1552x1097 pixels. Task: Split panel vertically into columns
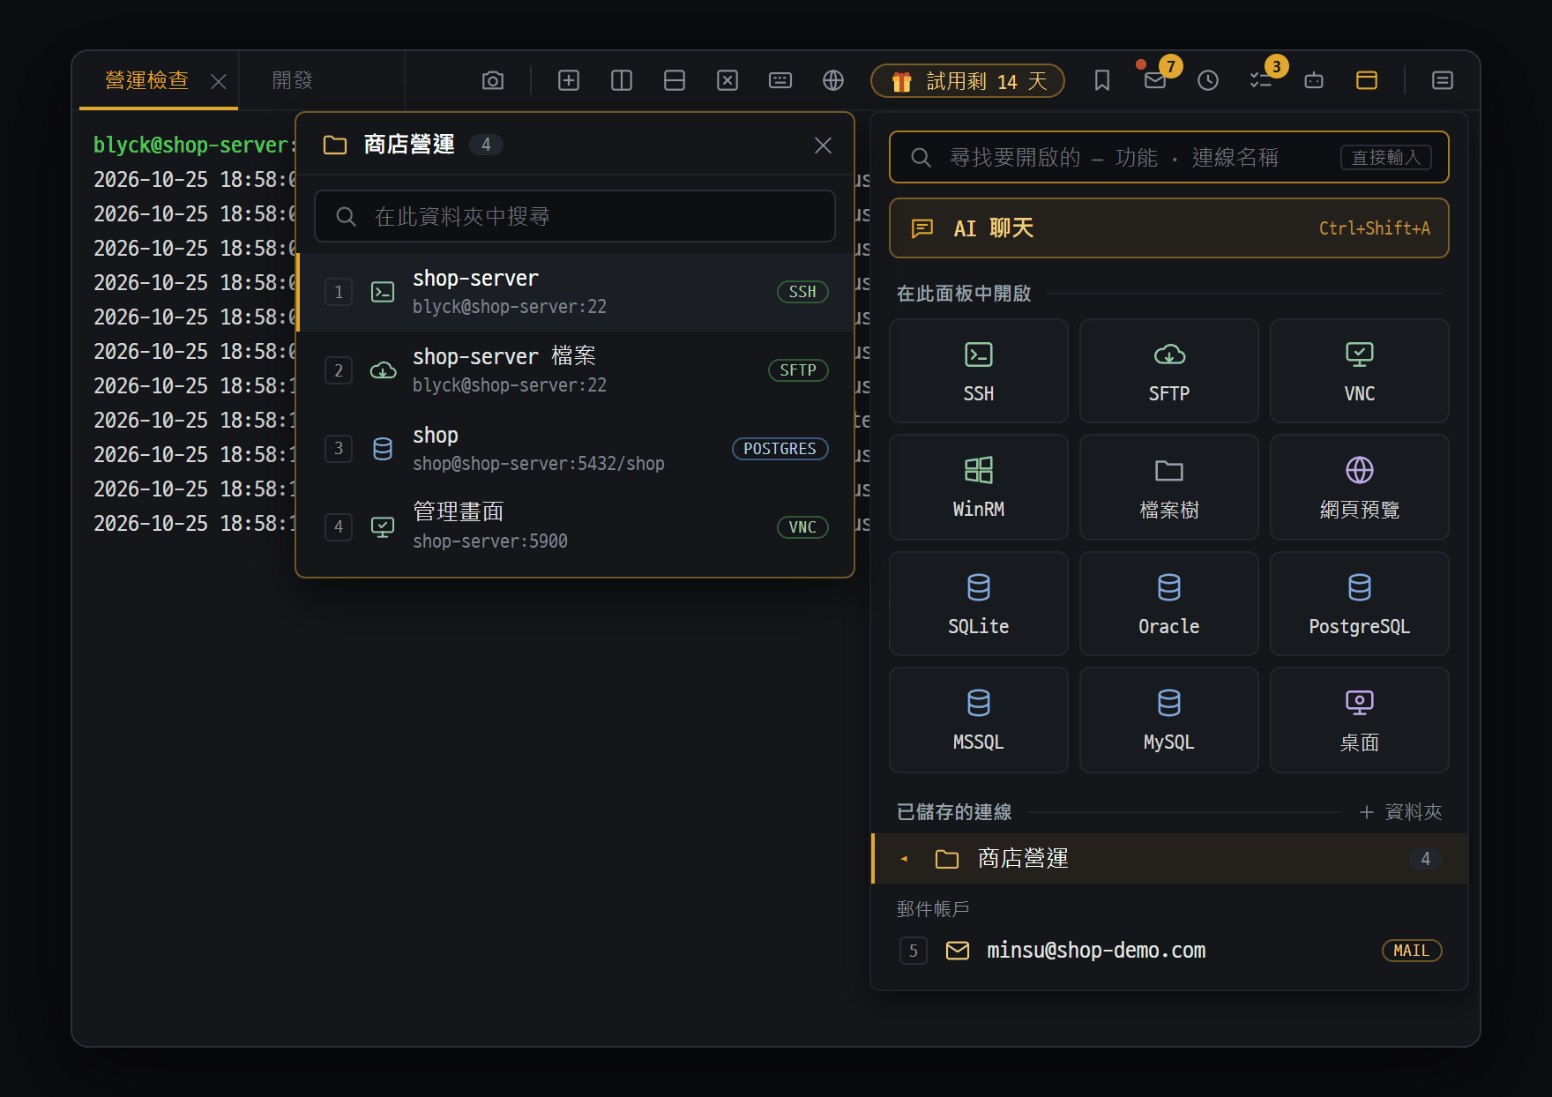point(622,81)
